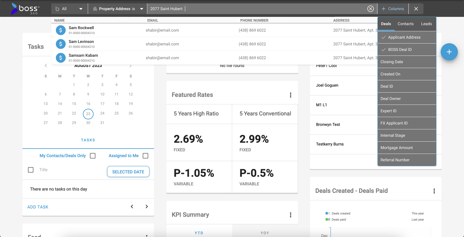The image size is (464, 237).
Task: Toggle Assigned to Me checkbox
Action: click(x=145, y=156)
